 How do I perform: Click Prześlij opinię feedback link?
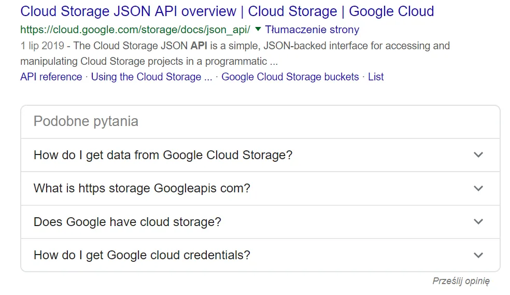[x=461, y=281]
